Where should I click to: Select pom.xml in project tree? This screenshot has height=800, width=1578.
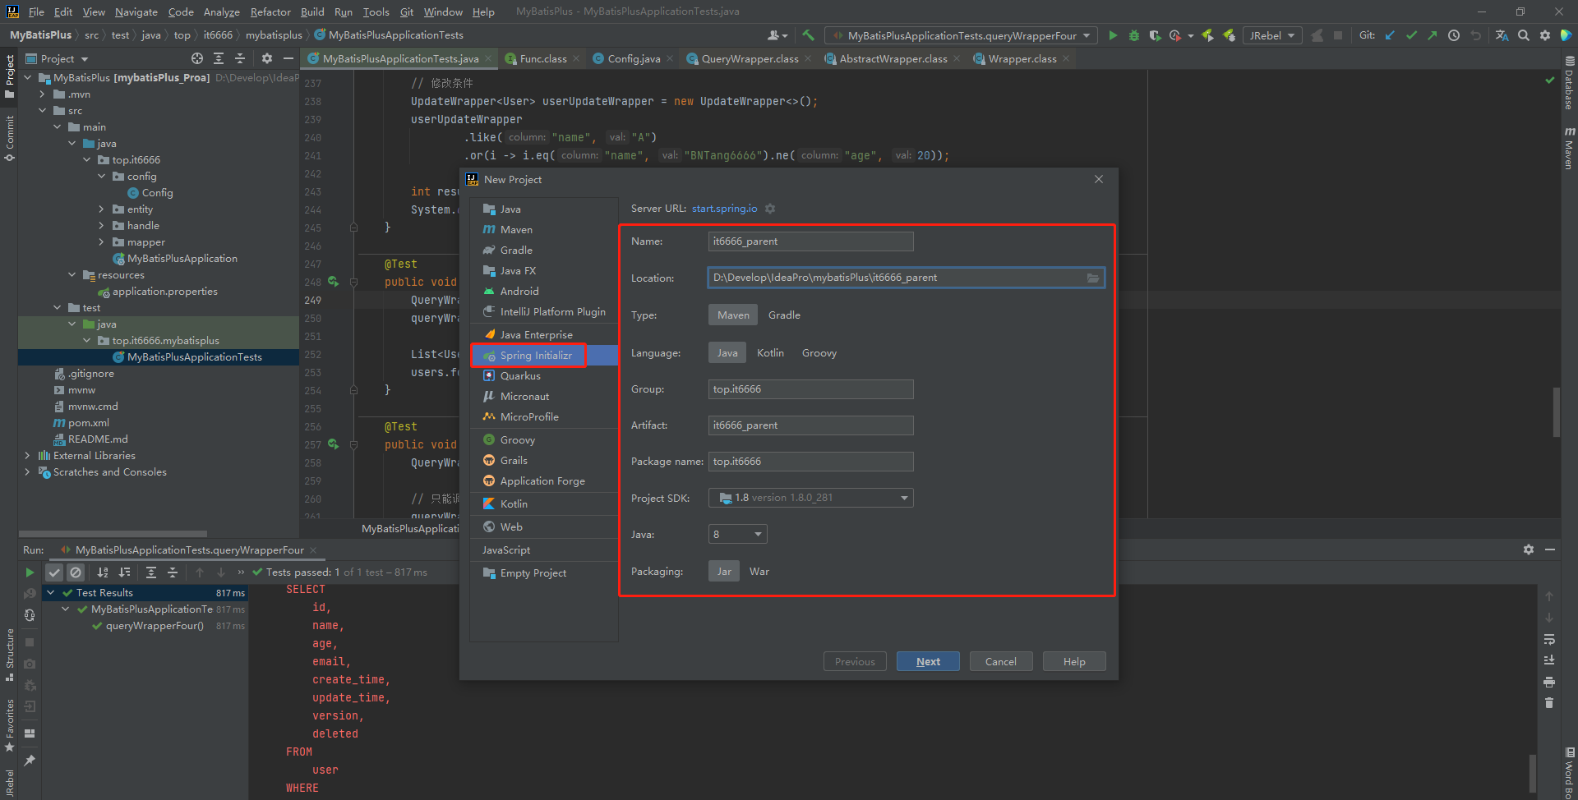click(88, 423)
